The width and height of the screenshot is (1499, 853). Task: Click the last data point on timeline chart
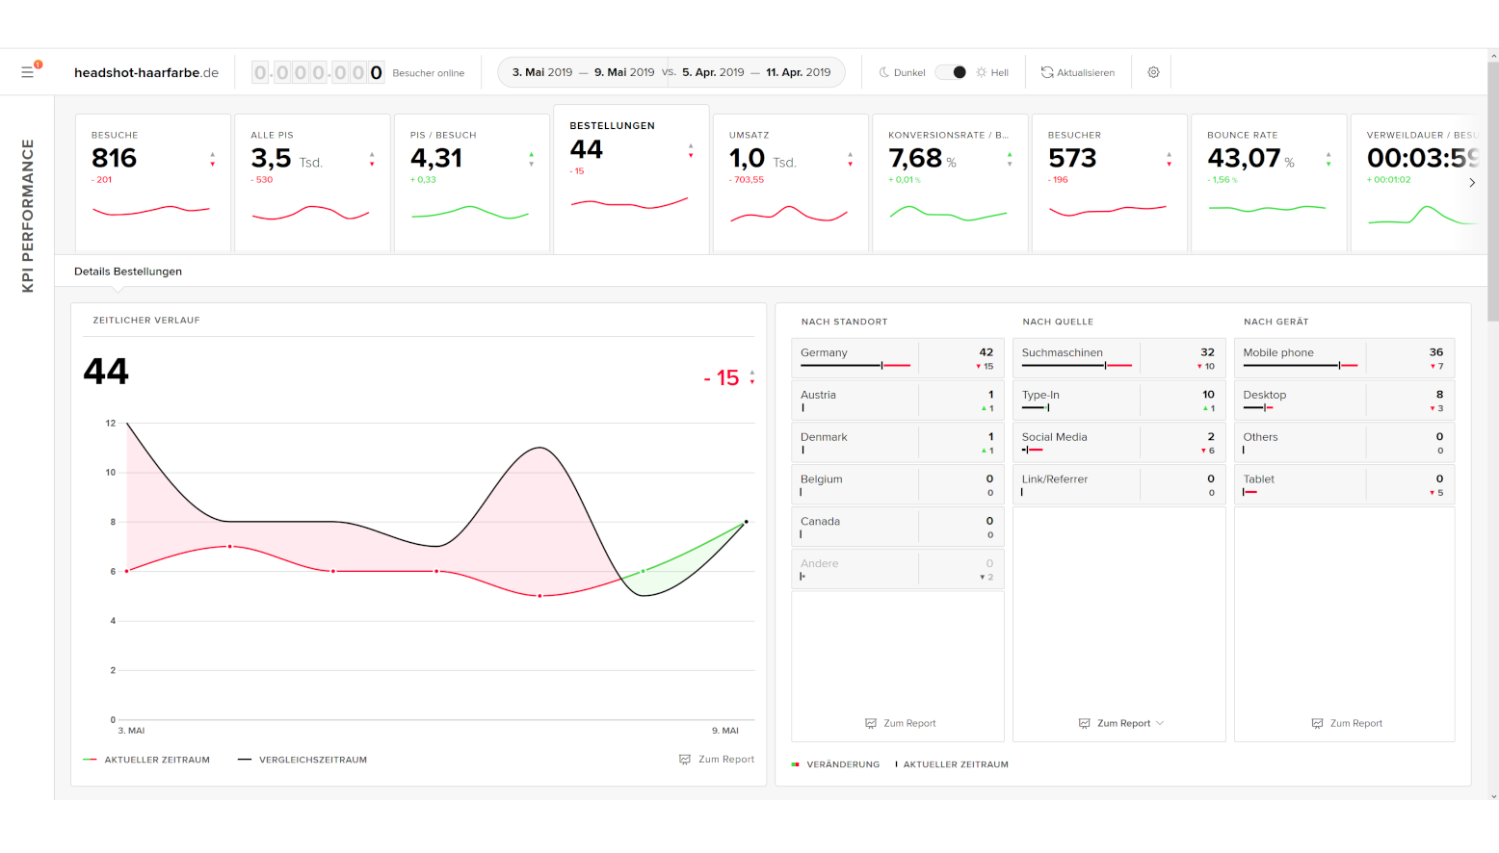[746, 522]
